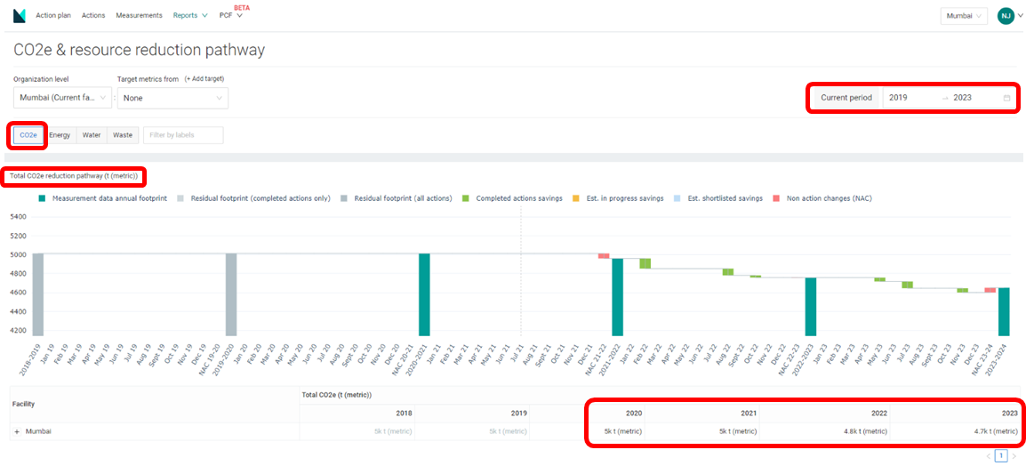Image resolution: width=1026 pixels, height=466 pixels.
Task: Click the 2021-2022 teal chart bar
Action: [x=618, y=297]
